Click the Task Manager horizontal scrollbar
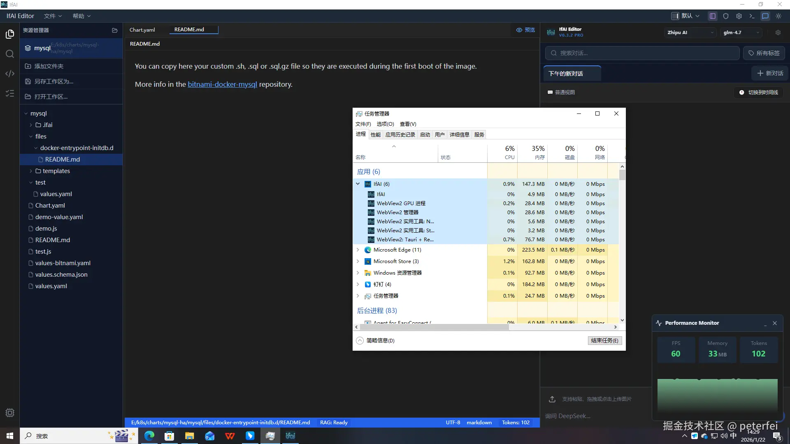The width and height of the screenshot is (790, 444). (434, 327)
